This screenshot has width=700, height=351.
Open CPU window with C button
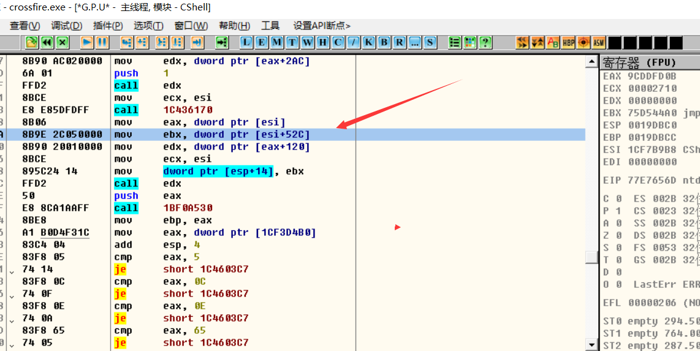338,42
